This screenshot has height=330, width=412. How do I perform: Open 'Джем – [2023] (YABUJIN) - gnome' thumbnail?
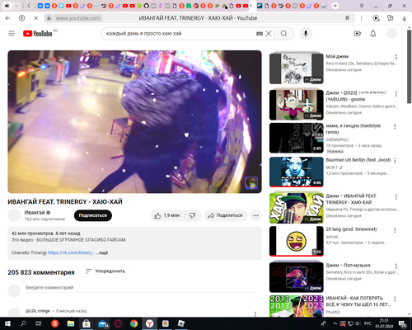[297, 105]
